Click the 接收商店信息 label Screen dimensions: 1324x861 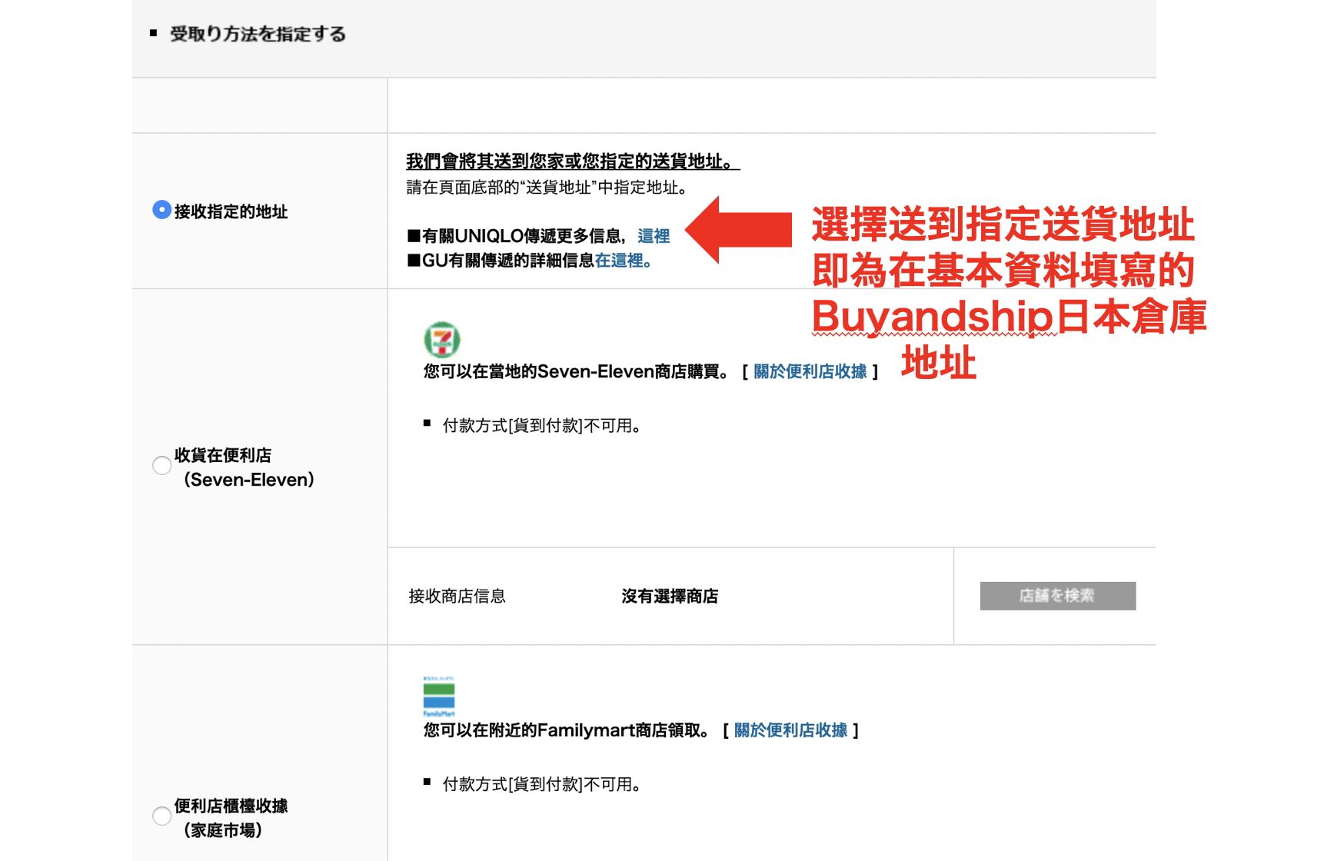[457, 597]
